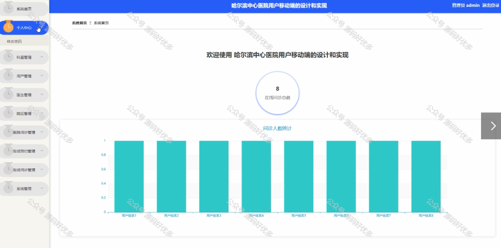The height and width of the screenshot is (248, 501).
Task: Click the clock icon next to 院区管理
Action: tap(8, 113)
